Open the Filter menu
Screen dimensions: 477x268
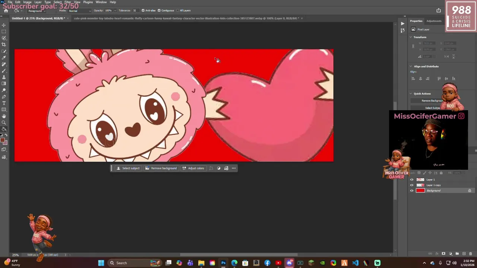coord(67,2)
